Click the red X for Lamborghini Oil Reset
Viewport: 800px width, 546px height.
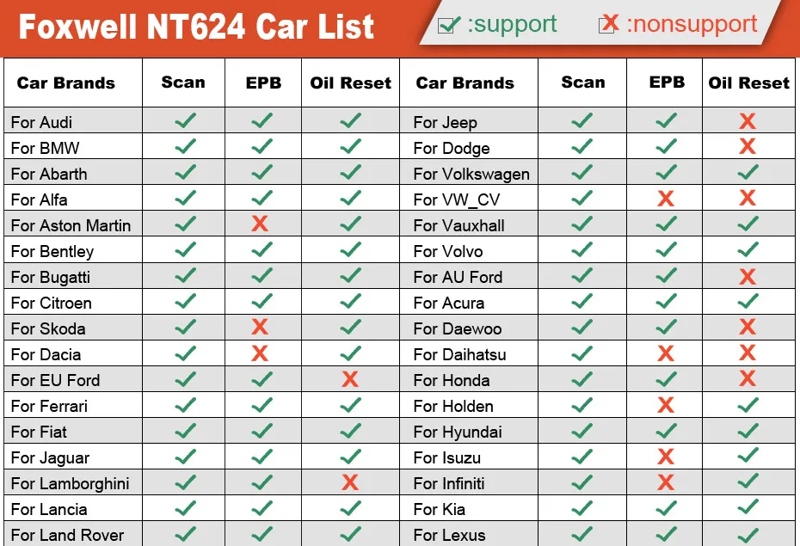[350, 482]
